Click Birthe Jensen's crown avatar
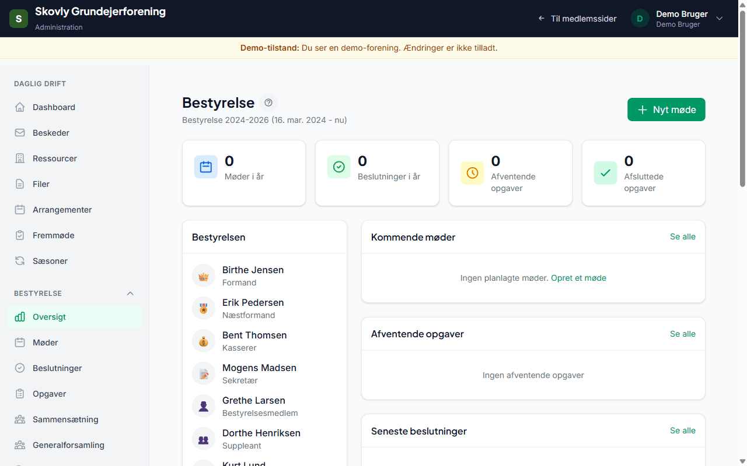The width and height of the screenshot is (747, 466). 204,276
